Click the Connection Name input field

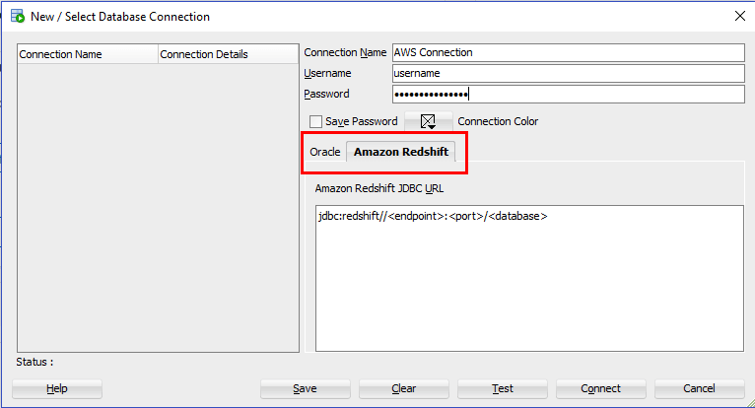[568, 52]
